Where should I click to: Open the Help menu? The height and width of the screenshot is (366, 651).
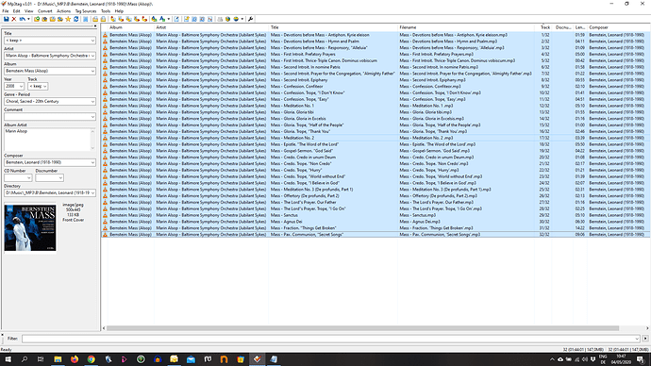[x=119, y=11]
